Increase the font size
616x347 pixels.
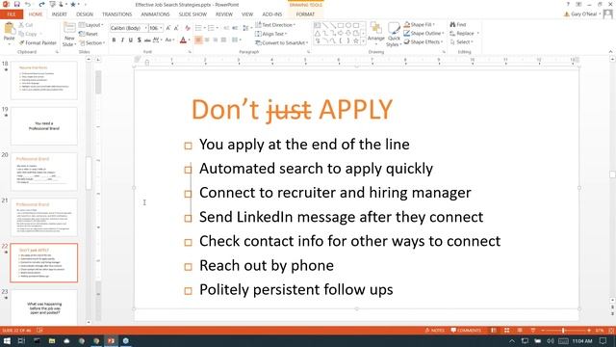click(168, 28)
